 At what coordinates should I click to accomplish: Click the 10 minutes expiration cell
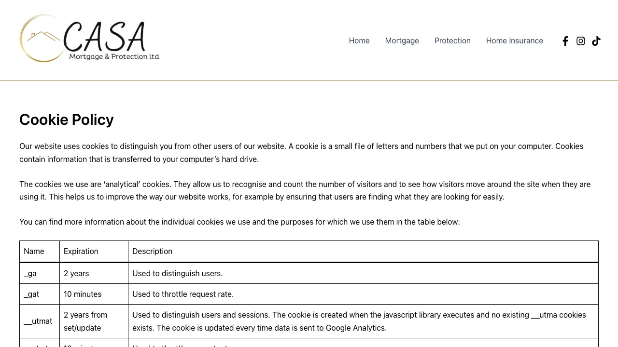click(83, 294)
